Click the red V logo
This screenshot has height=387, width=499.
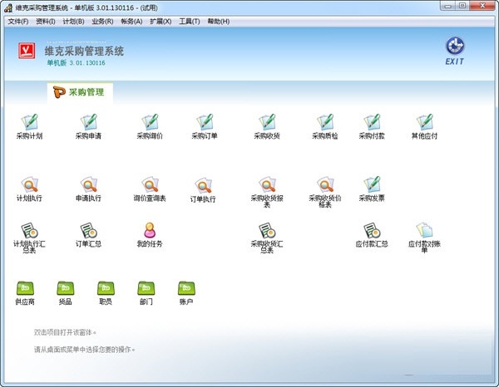[x=27, y=51]
